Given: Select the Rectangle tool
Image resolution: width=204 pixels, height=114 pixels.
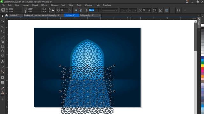Looking at the screenshot, I should [x=3, y=47].
